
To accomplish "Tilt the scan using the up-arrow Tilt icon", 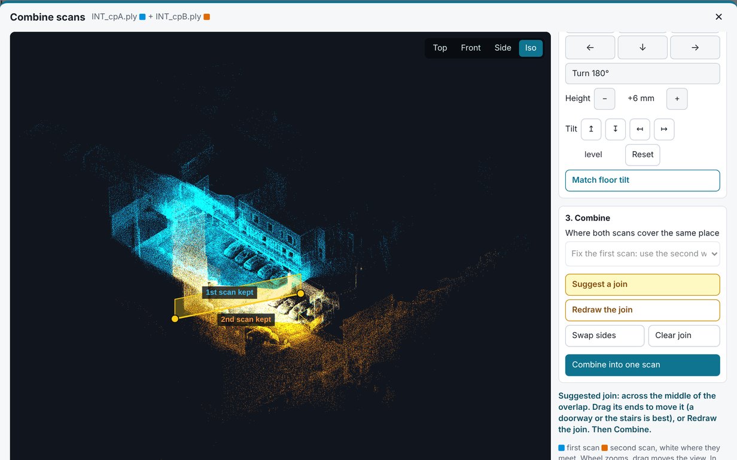I will (x=591, y=129).
